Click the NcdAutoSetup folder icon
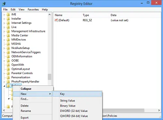 (x=8, y=48)
